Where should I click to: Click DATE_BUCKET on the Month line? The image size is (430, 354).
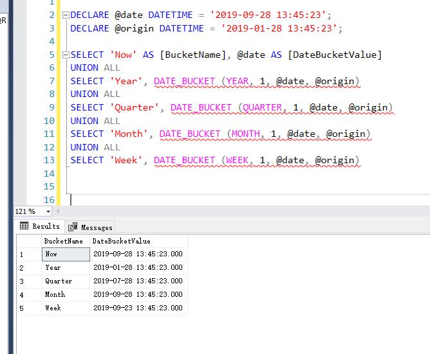190,134
